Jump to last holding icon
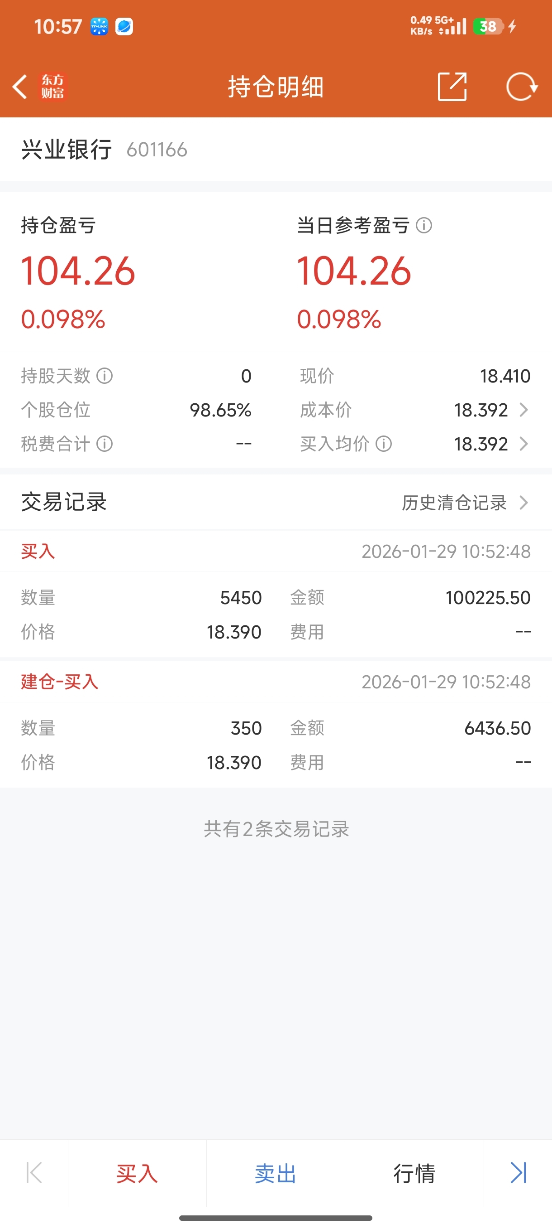Image resolution: width=552 pixels, height=1229 pixels. pyautogui.click(x=518, y=1173)
